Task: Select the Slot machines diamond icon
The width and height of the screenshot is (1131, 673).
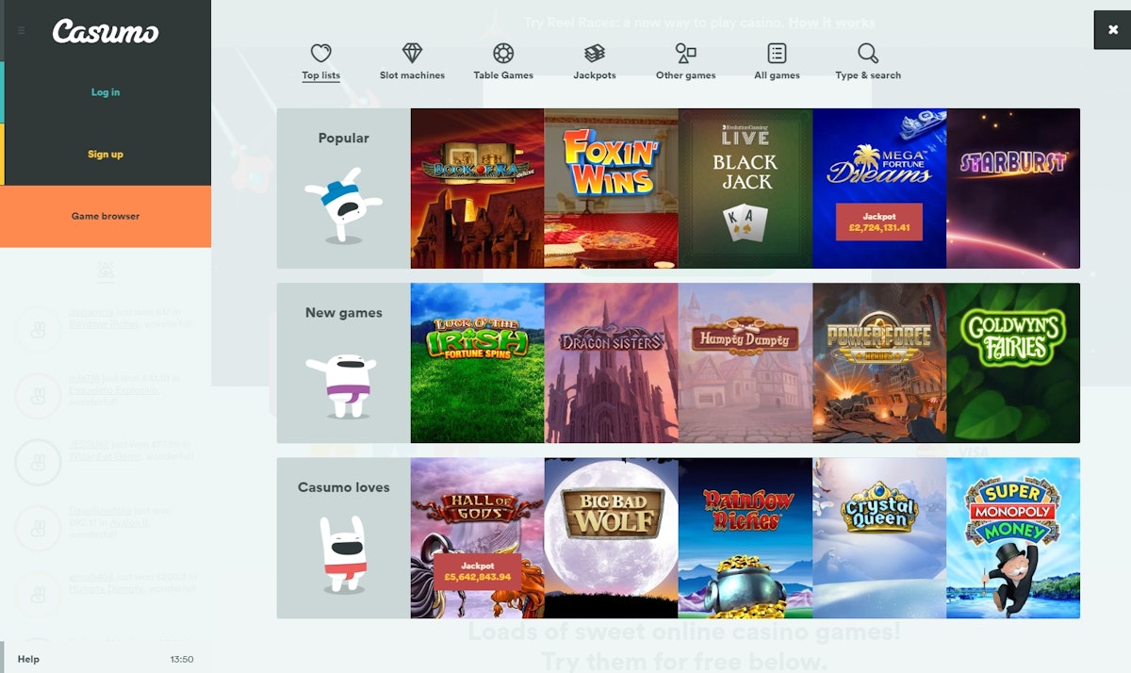Action: click(412, 54)
